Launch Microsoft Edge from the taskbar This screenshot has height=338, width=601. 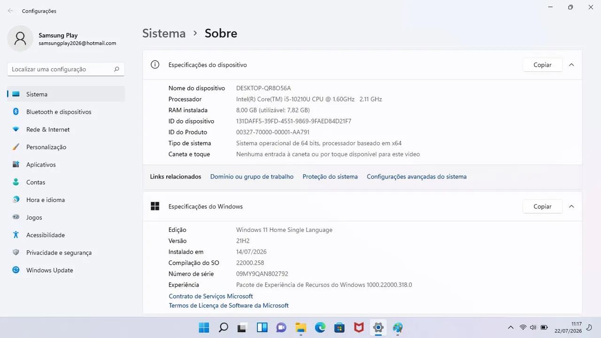click(320, 328)
